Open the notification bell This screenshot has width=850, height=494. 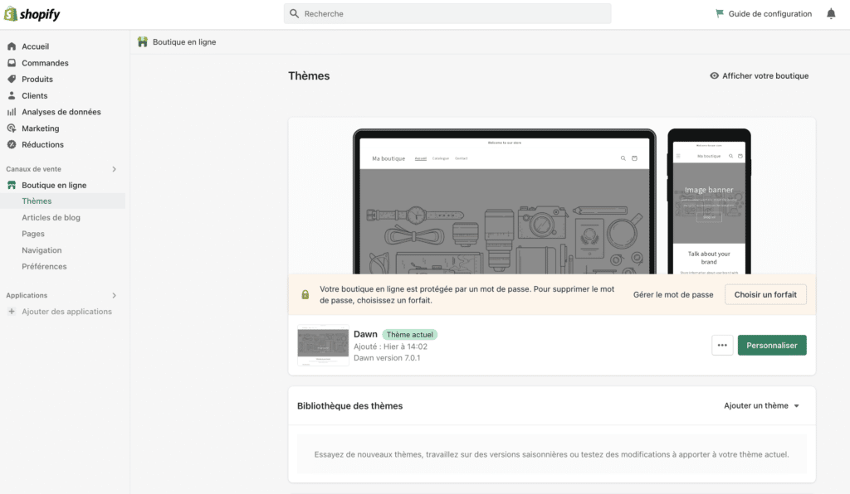830,13
